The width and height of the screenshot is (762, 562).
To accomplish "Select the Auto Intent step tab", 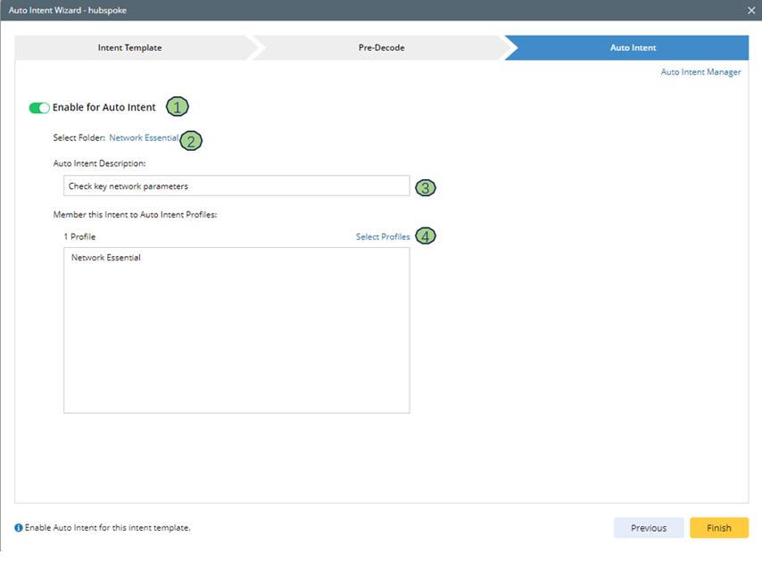I will (633, 48).
